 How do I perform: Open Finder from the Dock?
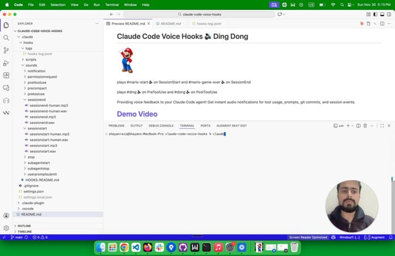(x=101, y=247)
